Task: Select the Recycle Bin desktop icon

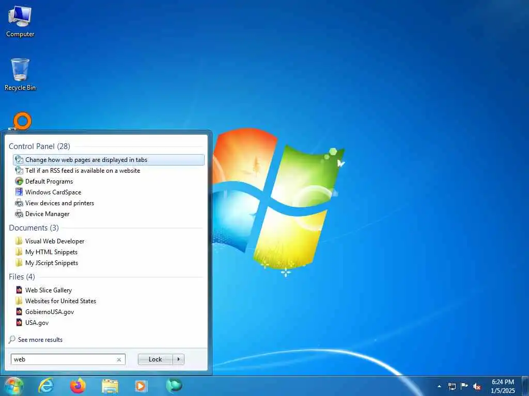Action: (x=20, y=75)
